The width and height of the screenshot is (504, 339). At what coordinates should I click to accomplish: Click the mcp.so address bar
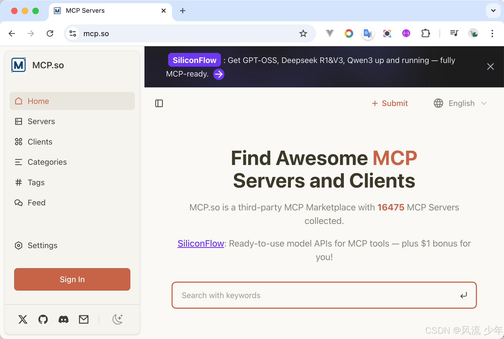[x=190, y=33]
